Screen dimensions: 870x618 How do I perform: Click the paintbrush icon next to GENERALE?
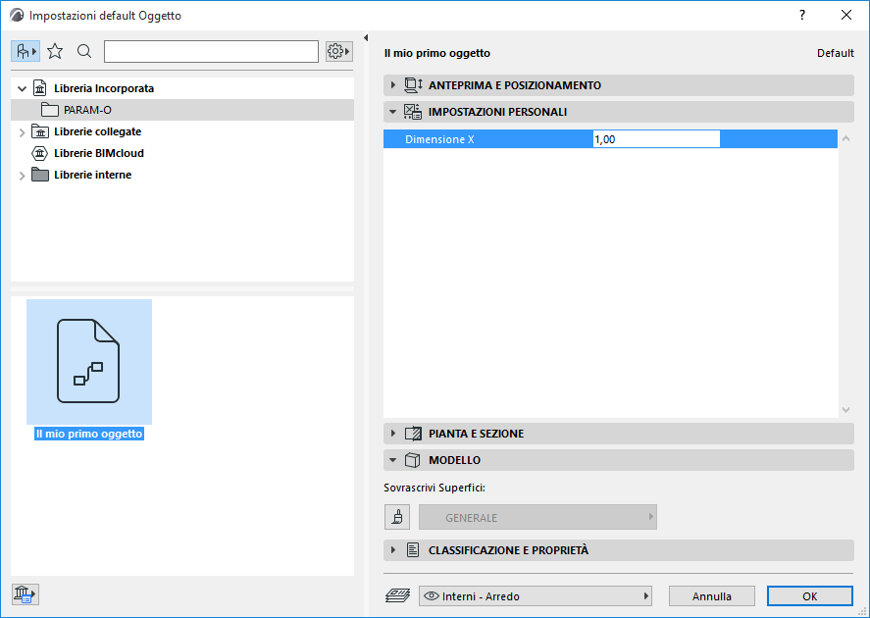point(397,516)
